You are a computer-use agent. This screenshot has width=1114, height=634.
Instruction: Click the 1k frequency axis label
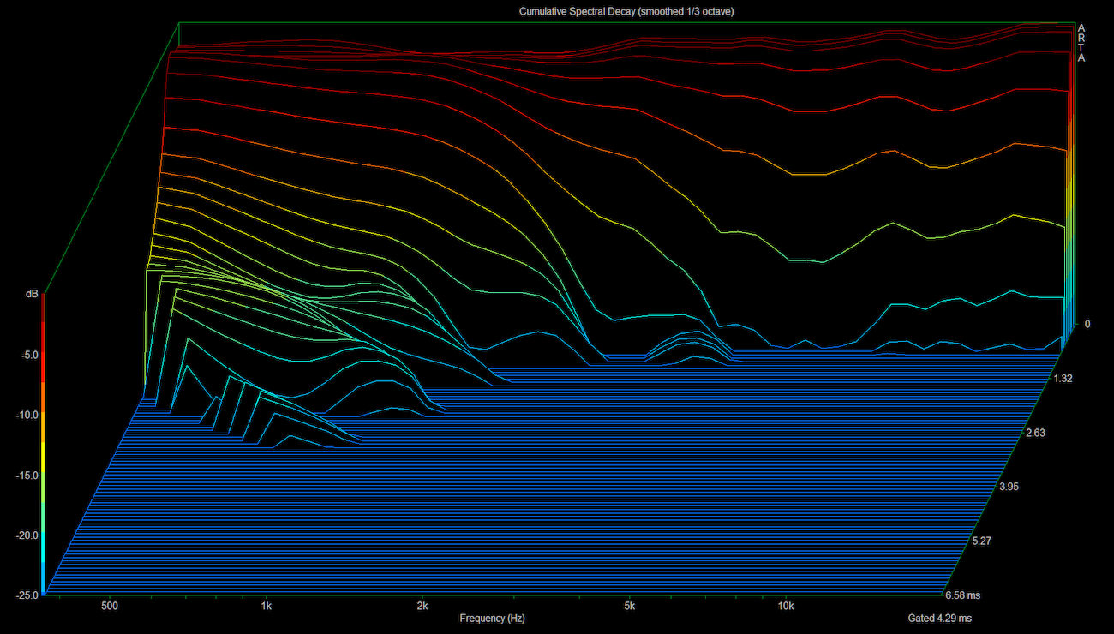tap(267, 606)
